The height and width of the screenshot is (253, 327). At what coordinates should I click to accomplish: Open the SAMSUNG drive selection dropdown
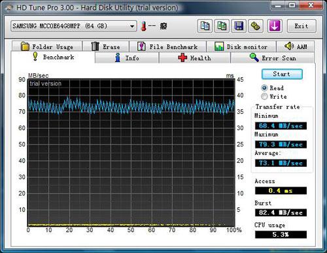(74, 26)
